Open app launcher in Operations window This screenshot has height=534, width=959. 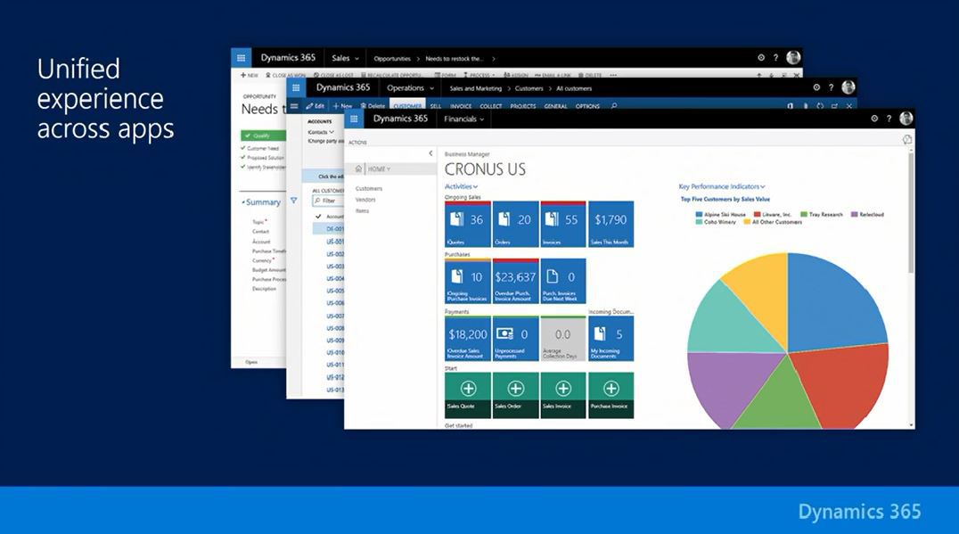(x=296, y=87)
